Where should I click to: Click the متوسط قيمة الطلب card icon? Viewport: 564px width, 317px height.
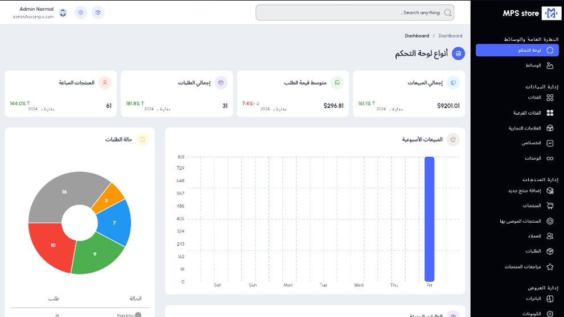[337, 82]
